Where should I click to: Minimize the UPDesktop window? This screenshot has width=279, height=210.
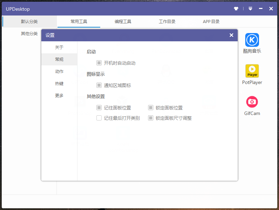click(261, 9)
